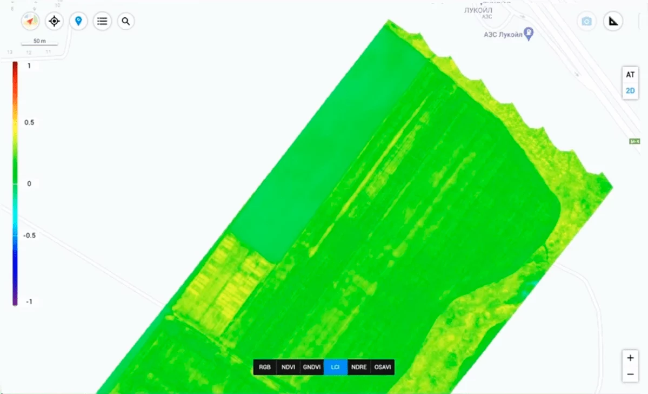Switch to the OSAVI index layer
648x394 pixels.
pyautogui.click(x=382, y=367)
